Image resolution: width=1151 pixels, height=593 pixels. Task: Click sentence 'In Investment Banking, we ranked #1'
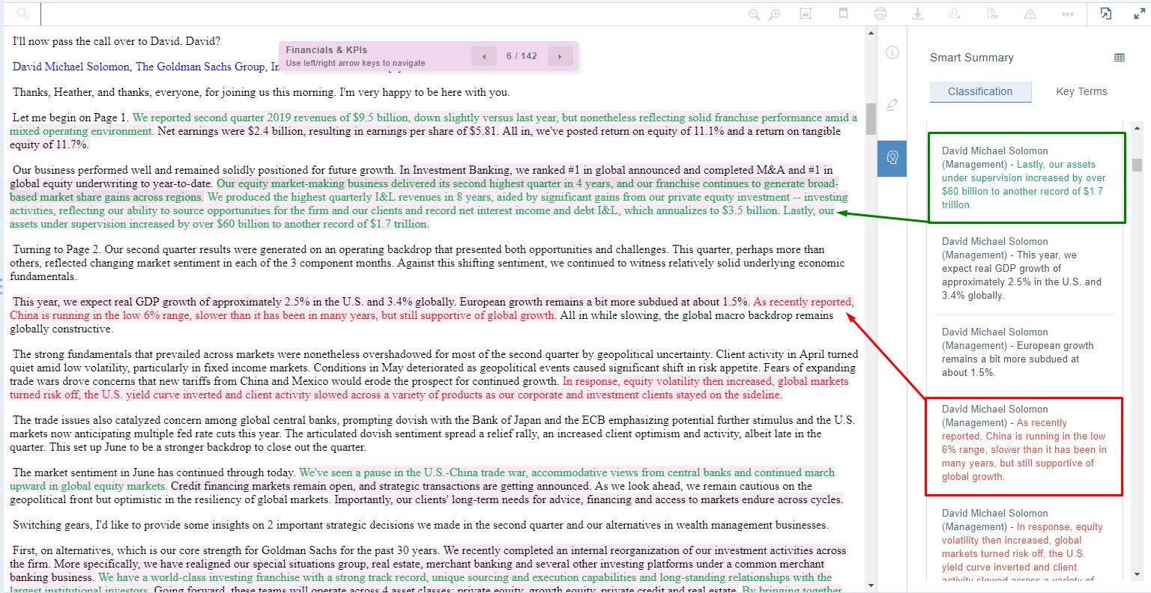coord(421,177)
